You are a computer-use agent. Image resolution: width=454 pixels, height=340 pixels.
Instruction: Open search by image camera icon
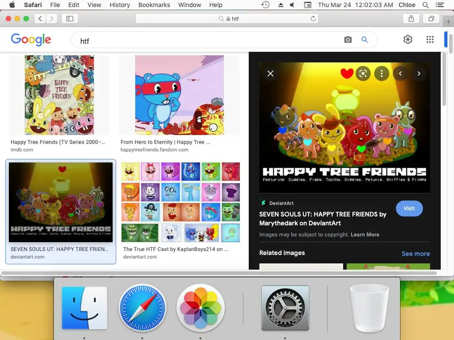[x=348, y=39]
